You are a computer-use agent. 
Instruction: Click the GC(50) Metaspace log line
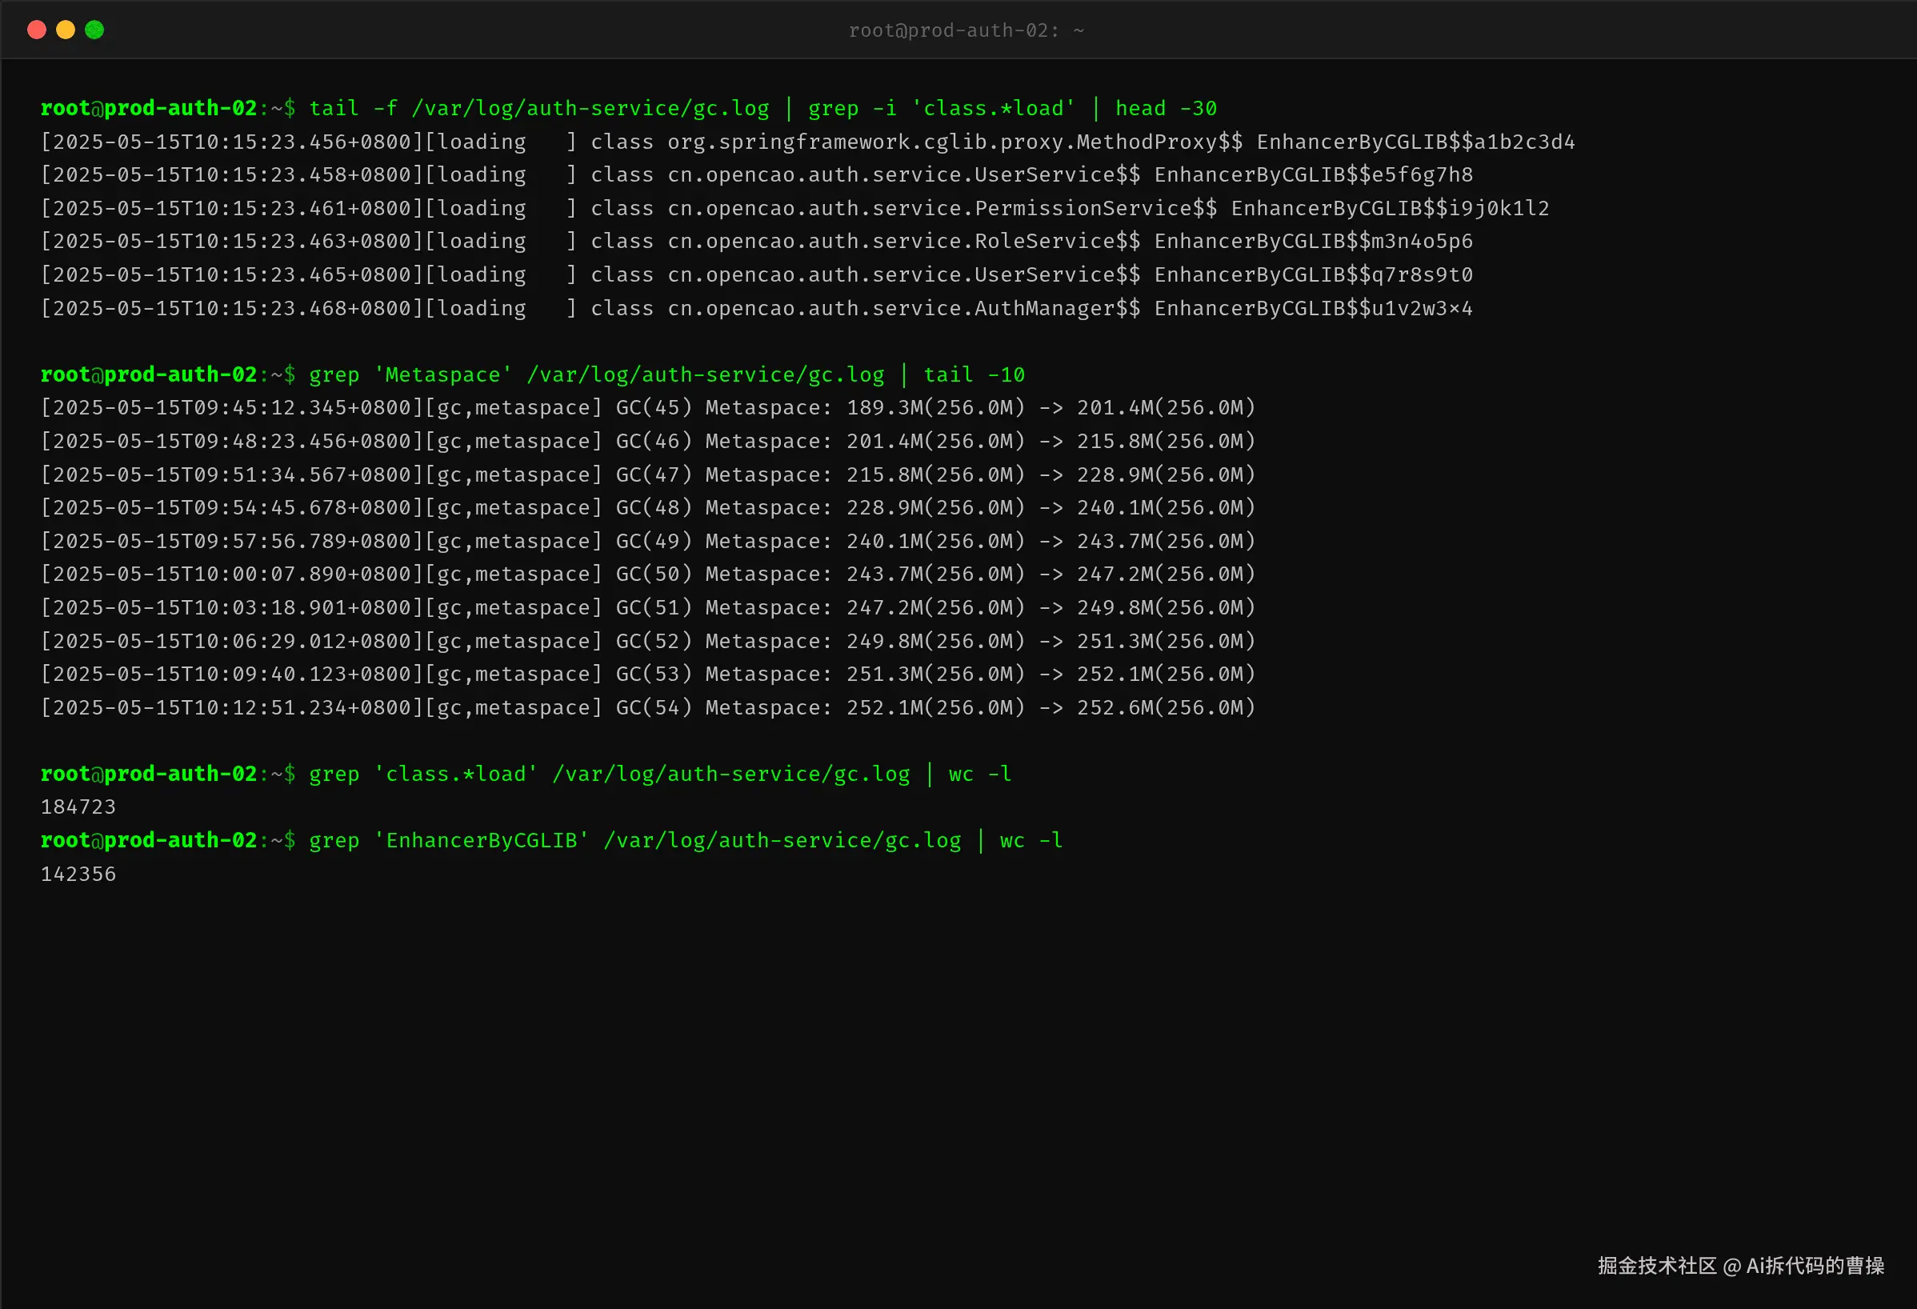[x=648, y=574]
